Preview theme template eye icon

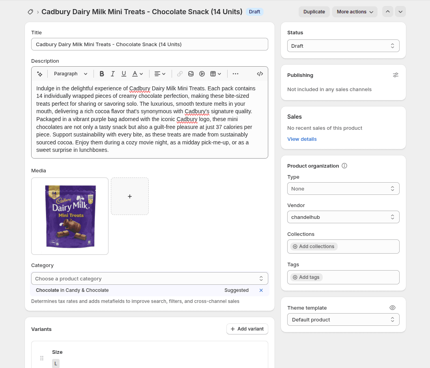click(x=393, y=308)
